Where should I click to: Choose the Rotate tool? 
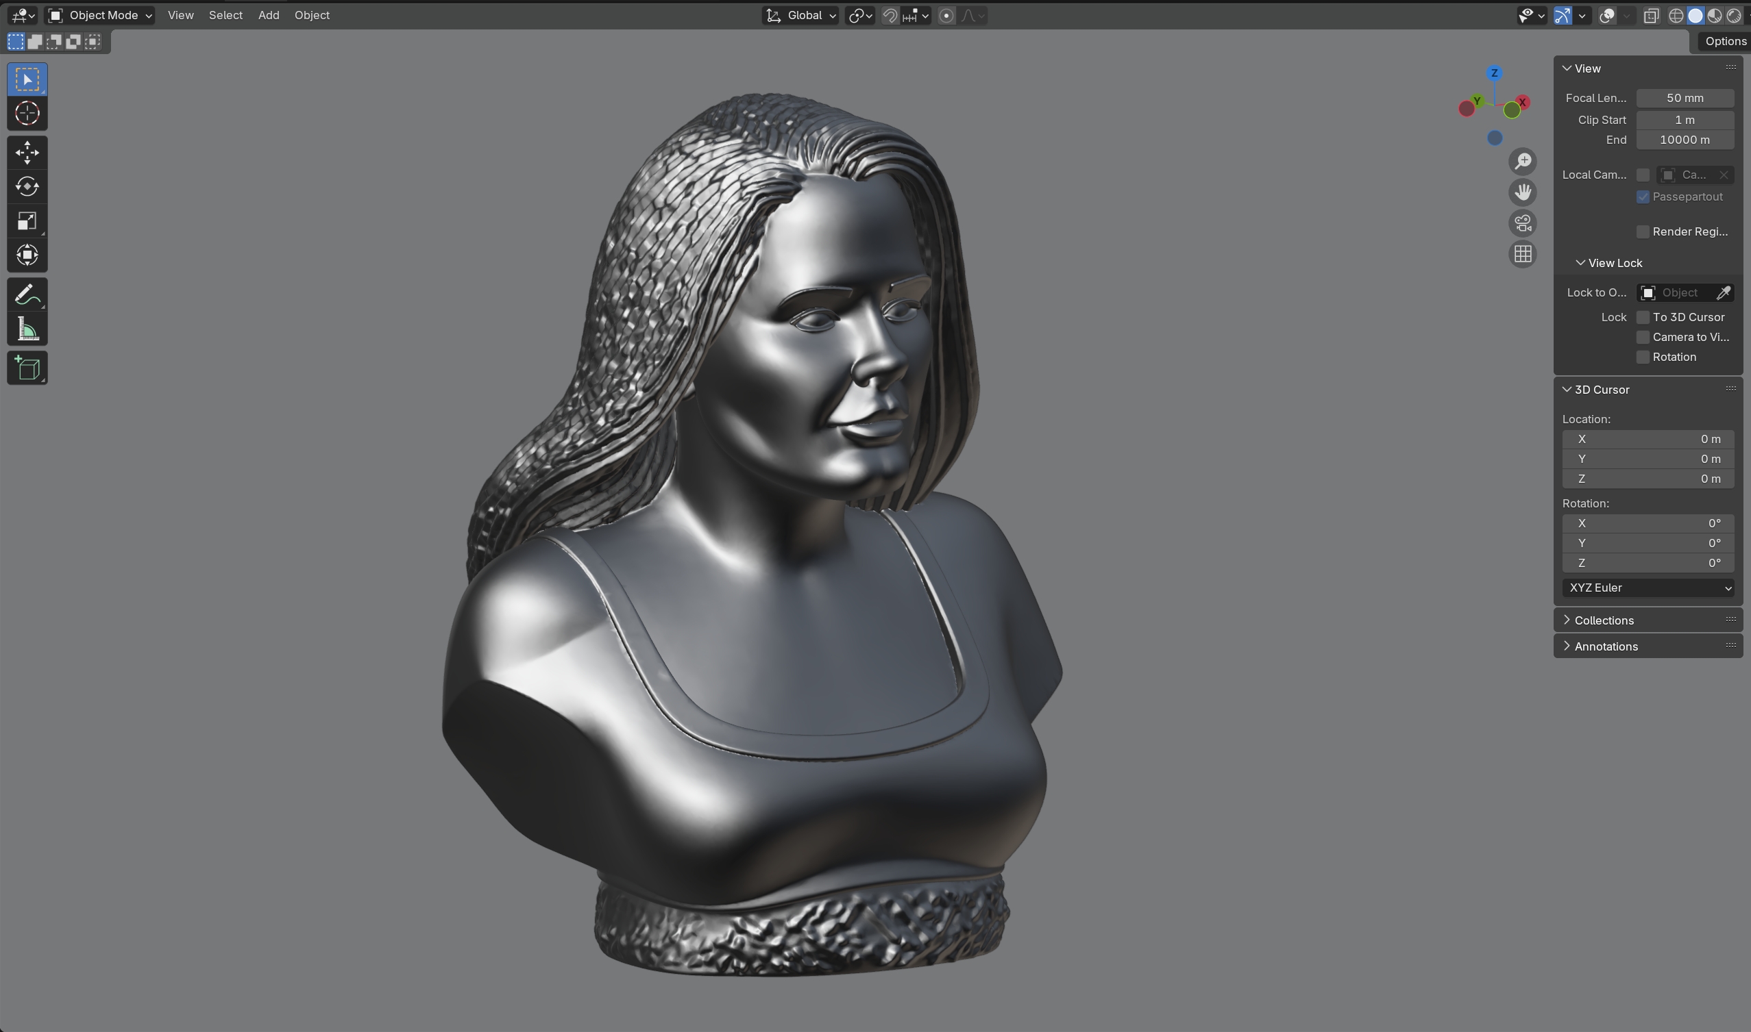[27, 186]
